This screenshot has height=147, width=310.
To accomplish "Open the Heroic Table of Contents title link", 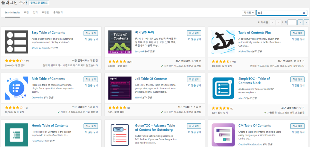I will point(50,126).
